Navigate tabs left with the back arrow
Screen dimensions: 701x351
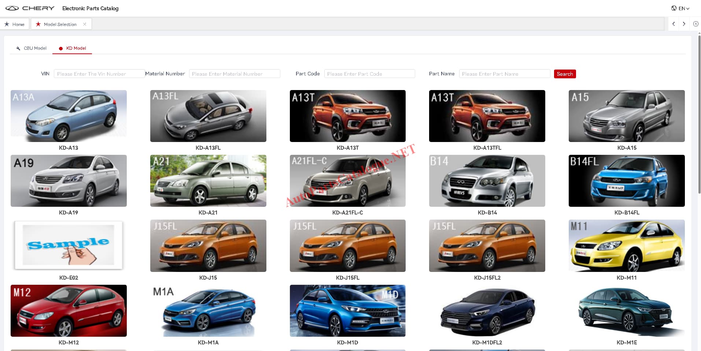(674, 24)
